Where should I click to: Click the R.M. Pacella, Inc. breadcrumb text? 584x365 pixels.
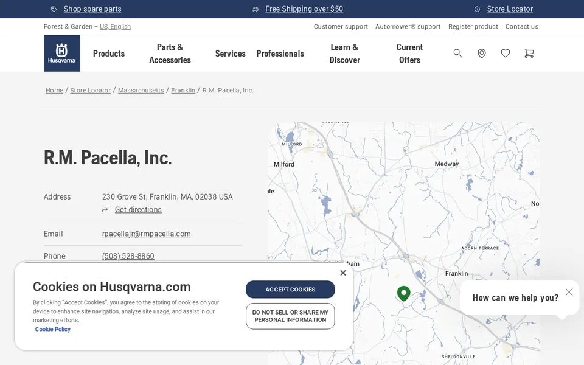[x=228, y=91]
